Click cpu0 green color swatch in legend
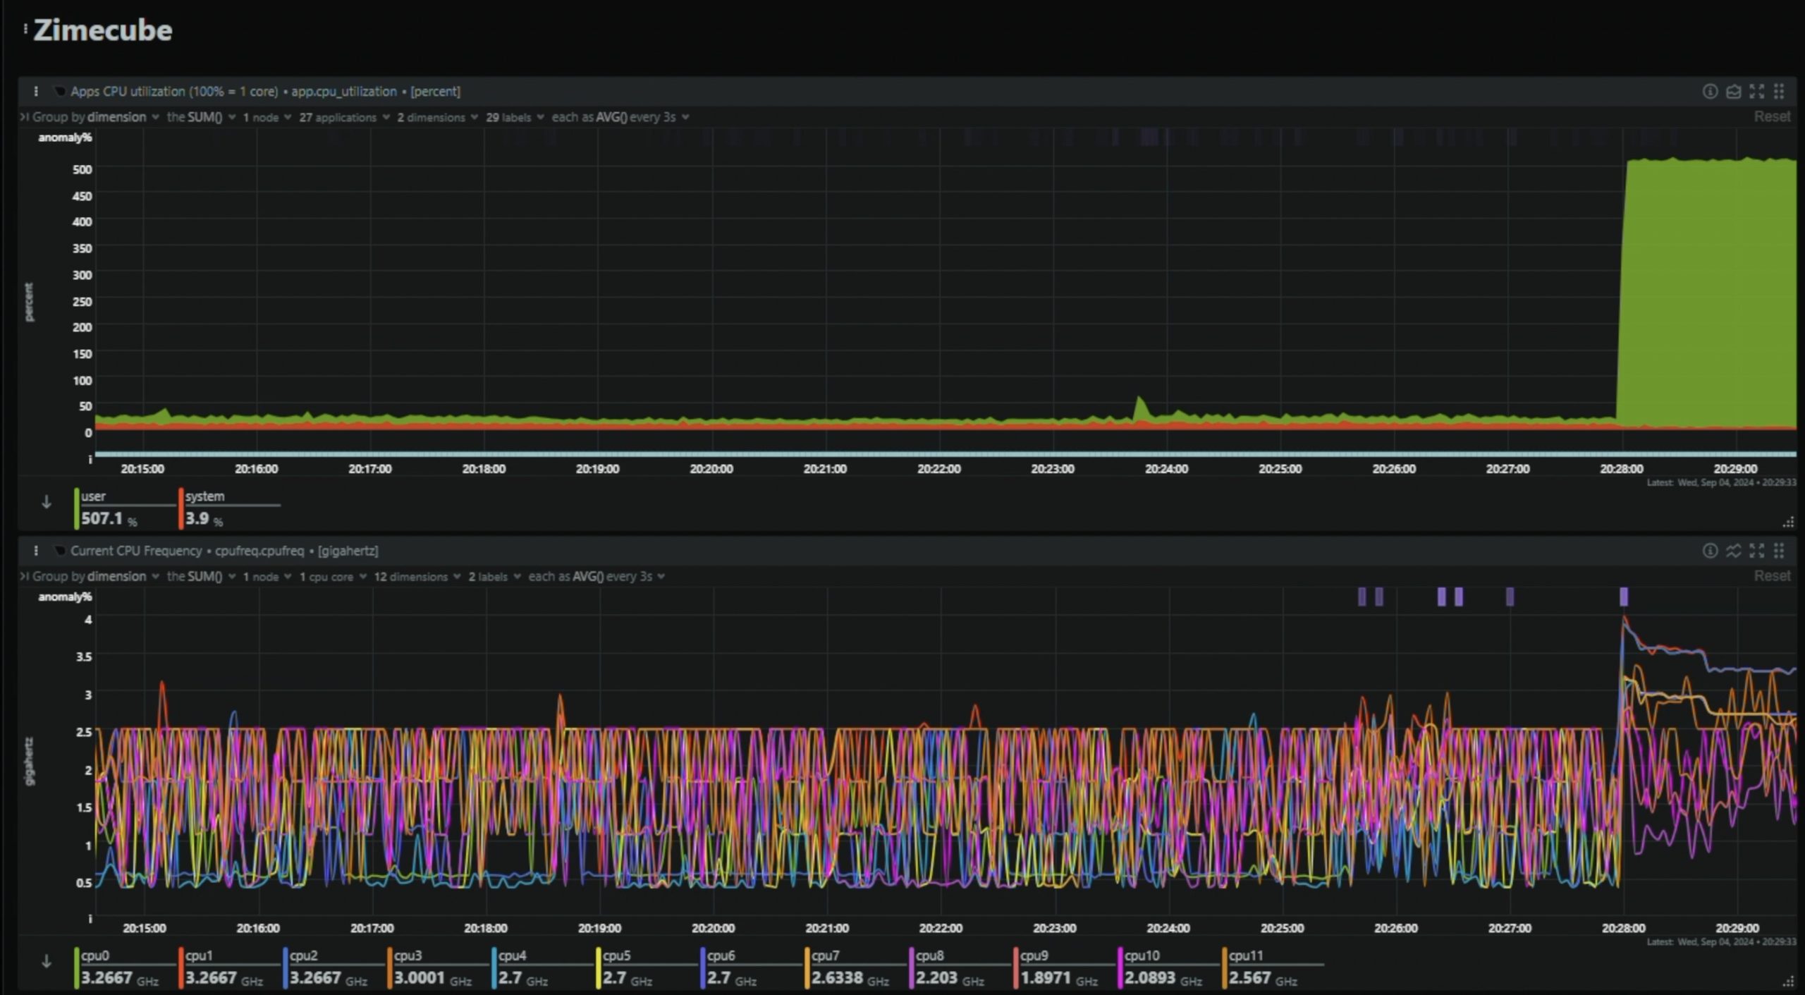The width and height of the screenshot is (1805, 995). pyautogui.click(x=76, y=968)
